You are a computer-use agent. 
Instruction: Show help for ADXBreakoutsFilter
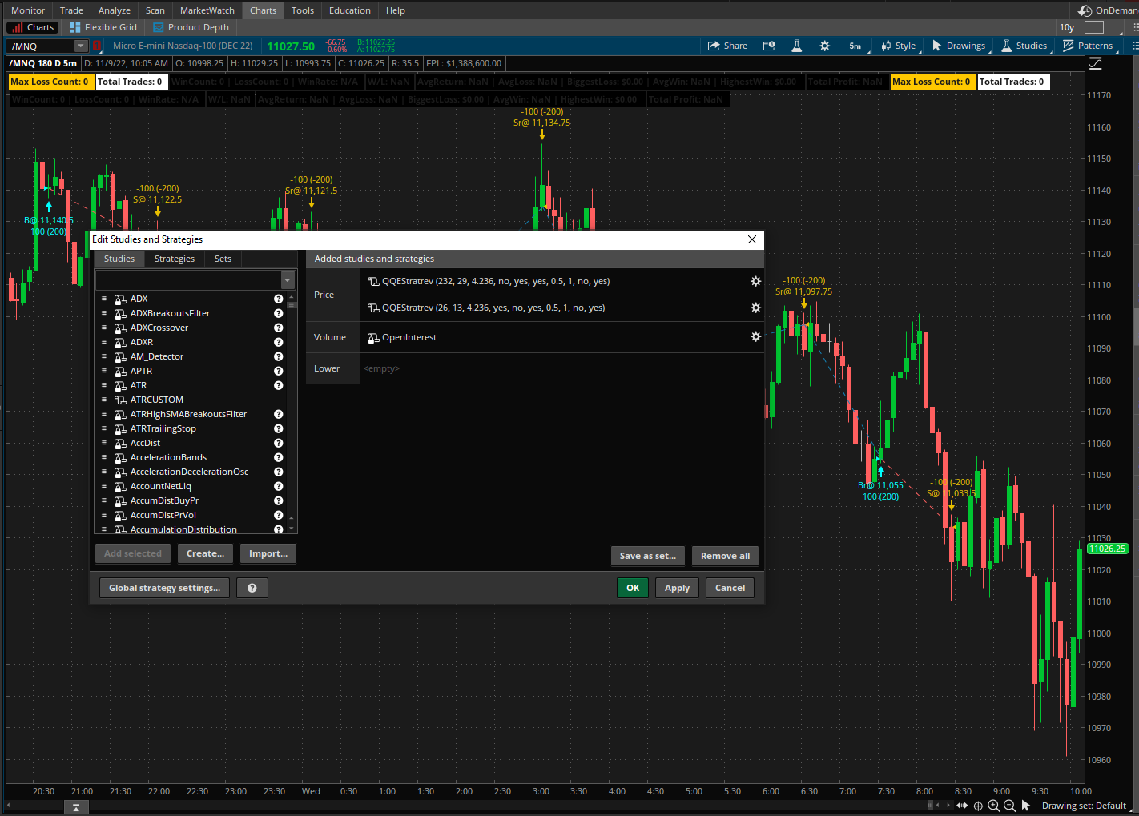pyautogui.click(x=279, y=313)
